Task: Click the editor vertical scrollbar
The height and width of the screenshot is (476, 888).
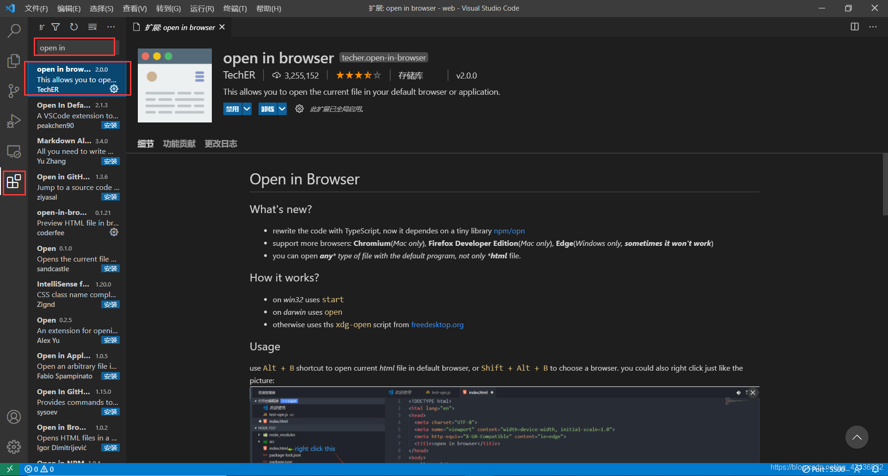Action: (885, 184)
